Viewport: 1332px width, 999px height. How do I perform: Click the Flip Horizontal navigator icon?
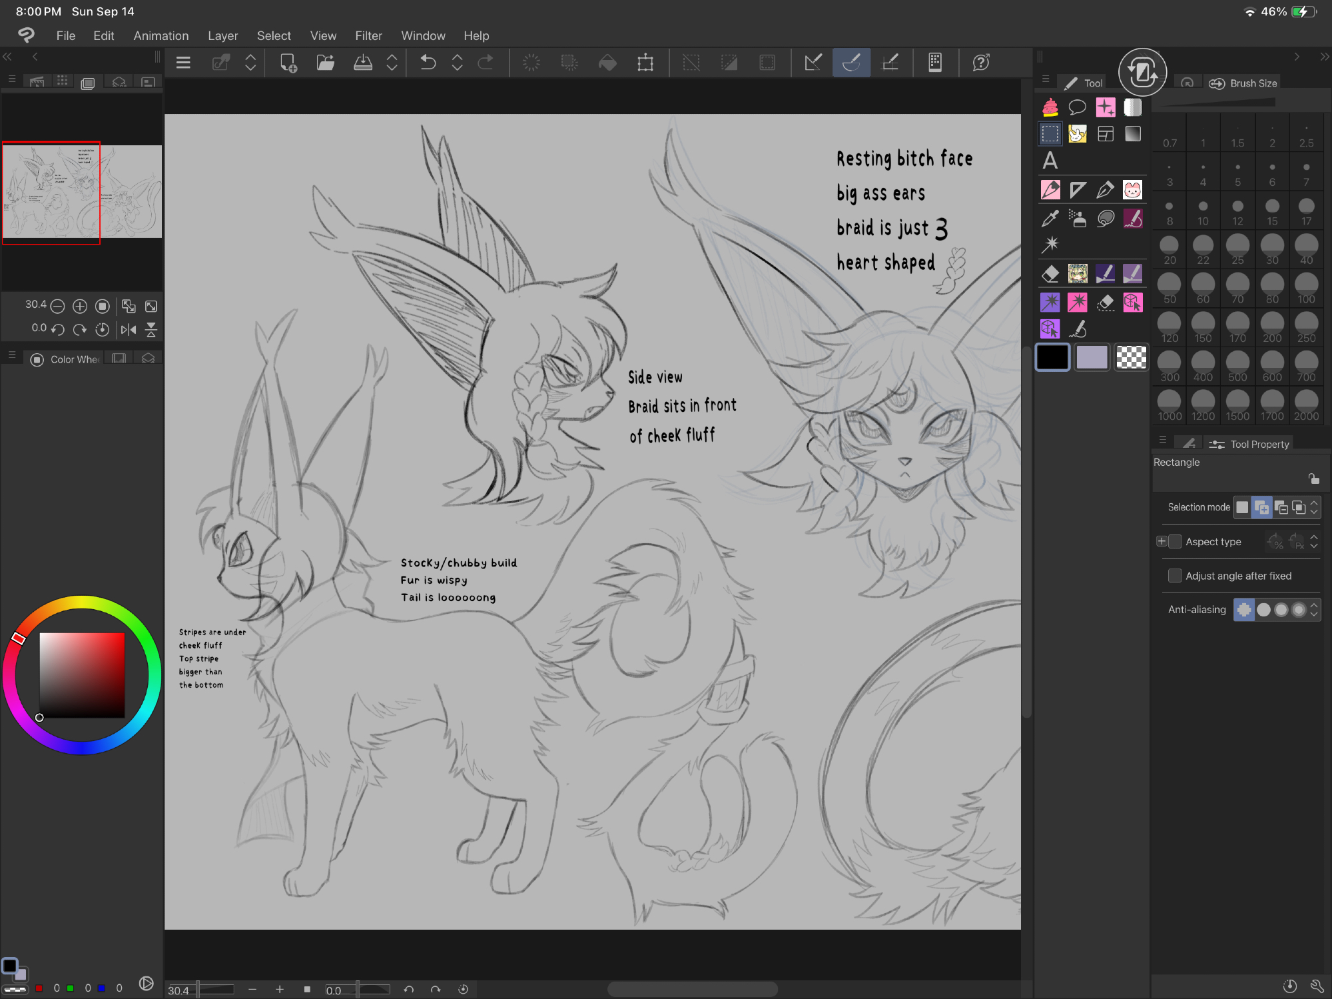coord(128,329)
